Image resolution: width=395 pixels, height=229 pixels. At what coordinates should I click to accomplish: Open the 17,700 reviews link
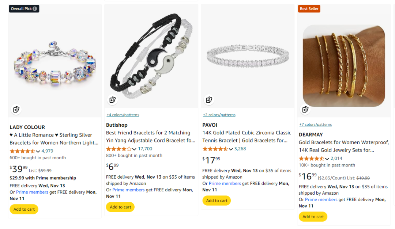pyautogui.click(x=145, y=149)
